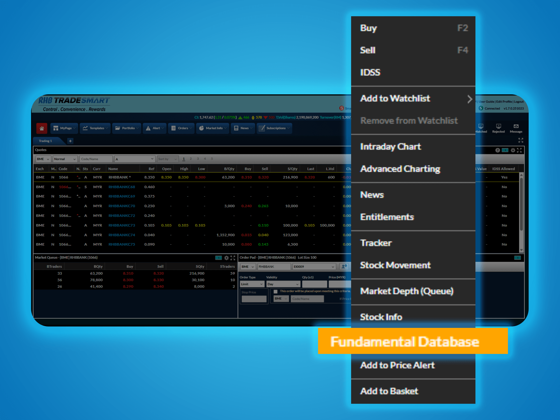Click the Market Queue teal link badge
The height and width of the screenshot is (420, 560).
(x=218, y=258)
